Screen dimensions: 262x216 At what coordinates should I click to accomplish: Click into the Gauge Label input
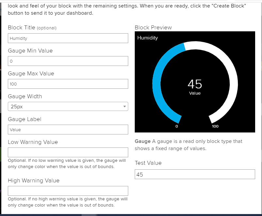pos(68,130)
